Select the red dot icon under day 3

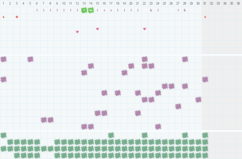(x=17, y=17)
